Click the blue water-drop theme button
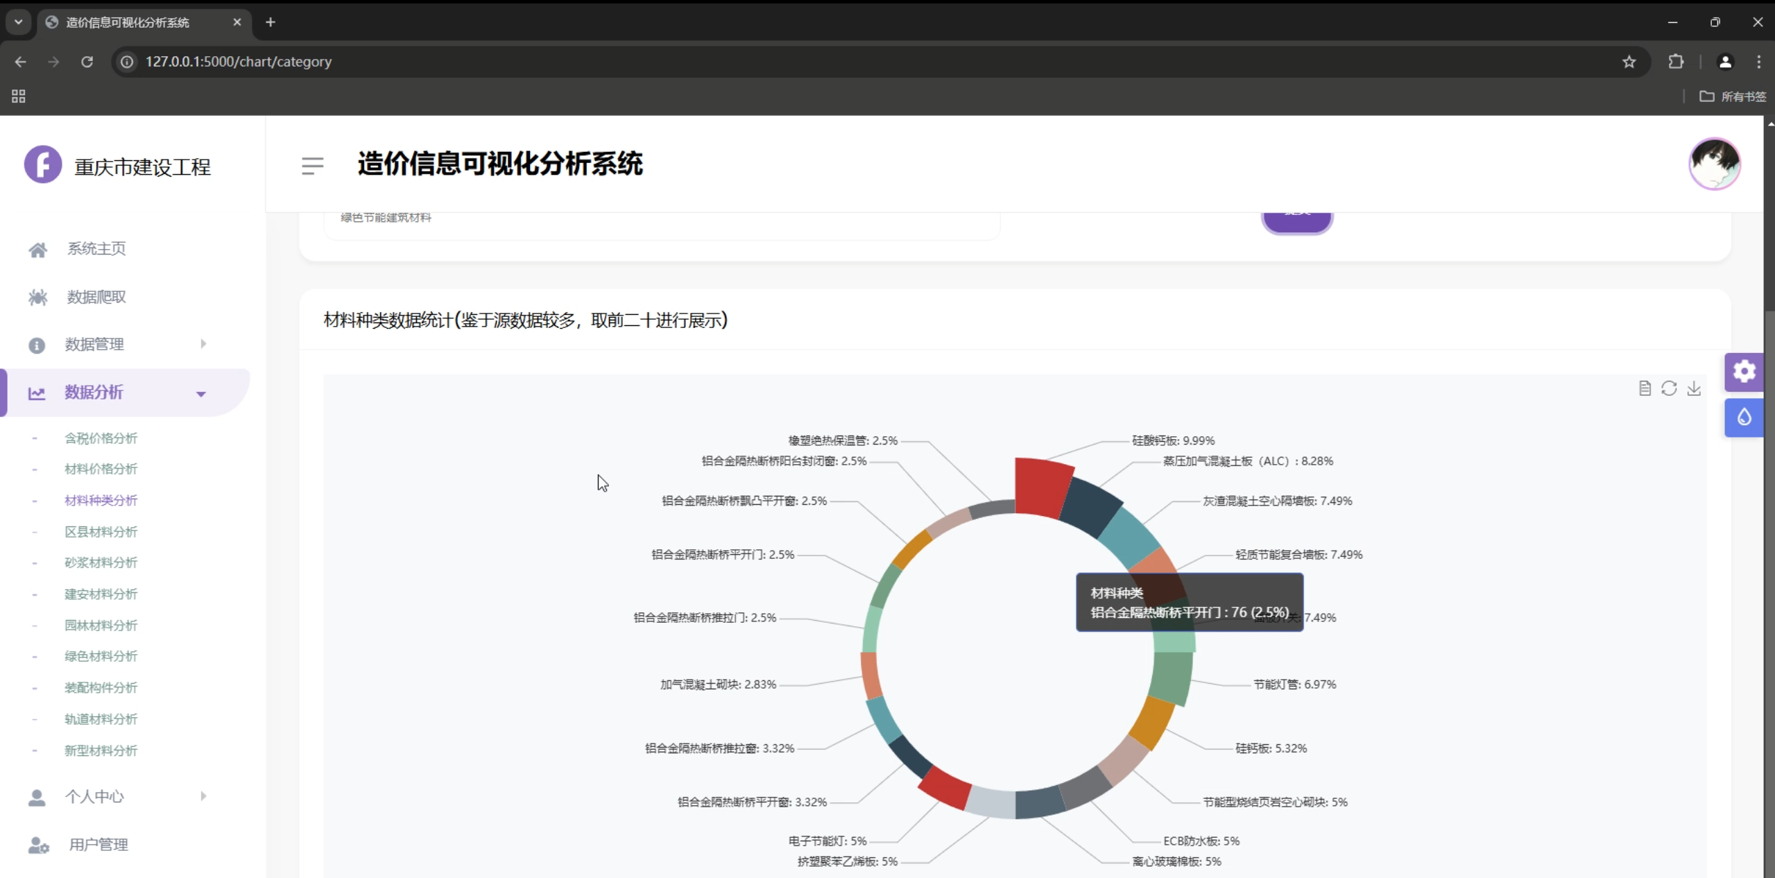Viewport: 1775px width, 878px height. pyautogui.click(x=1744, y=418)
